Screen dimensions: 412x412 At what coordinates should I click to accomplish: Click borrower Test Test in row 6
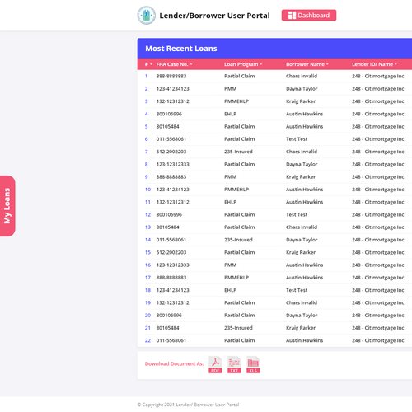click(x=297, y=139)
